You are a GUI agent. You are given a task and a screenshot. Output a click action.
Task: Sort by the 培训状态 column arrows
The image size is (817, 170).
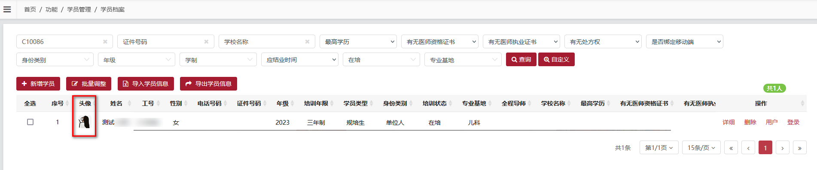point(451,103)
